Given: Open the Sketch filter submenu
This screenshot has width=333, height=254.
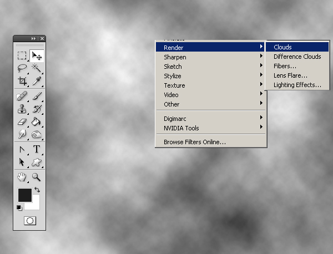Looking at the screenshot, I should click(210, 67).
